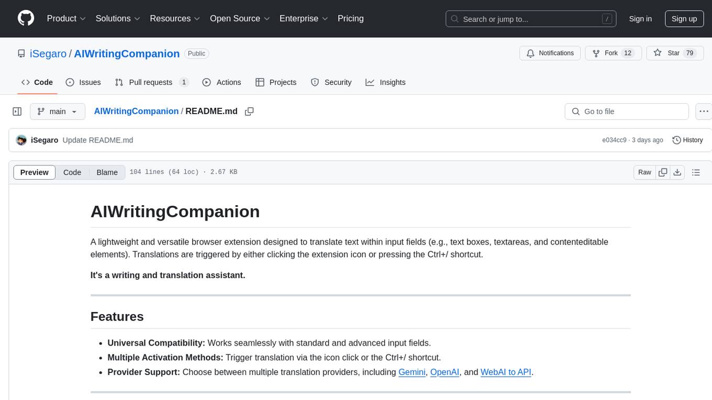Expand the file tree side panel
Viewport: 712px width, 400px height.
tap(17, 112)
